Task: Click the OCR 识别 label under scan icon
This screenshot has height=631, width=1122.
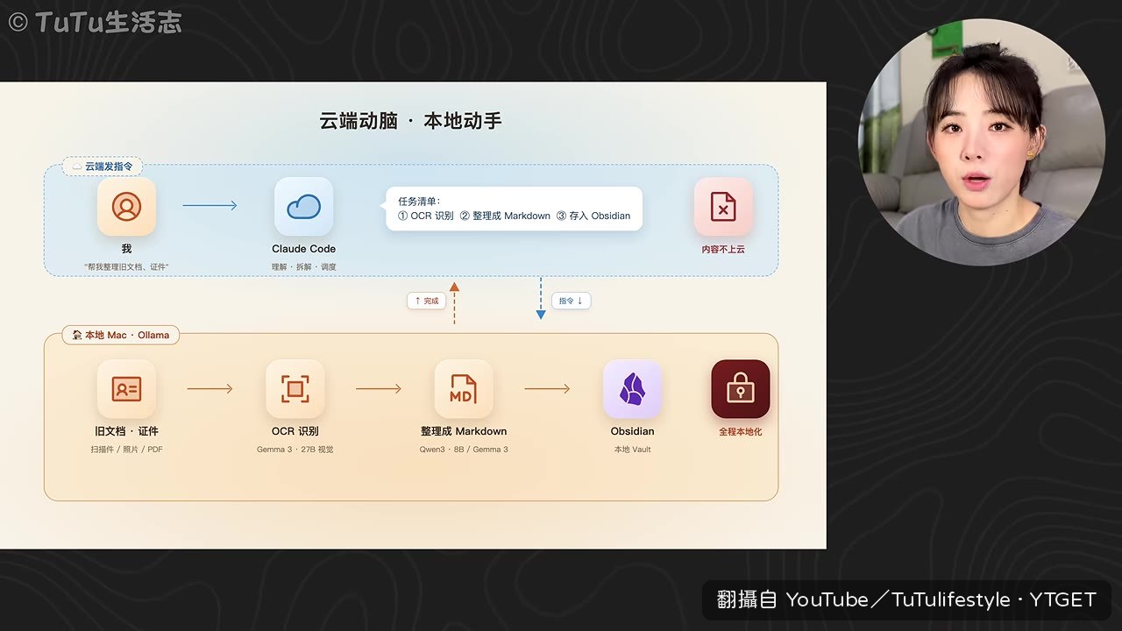Action: (295, 431)
